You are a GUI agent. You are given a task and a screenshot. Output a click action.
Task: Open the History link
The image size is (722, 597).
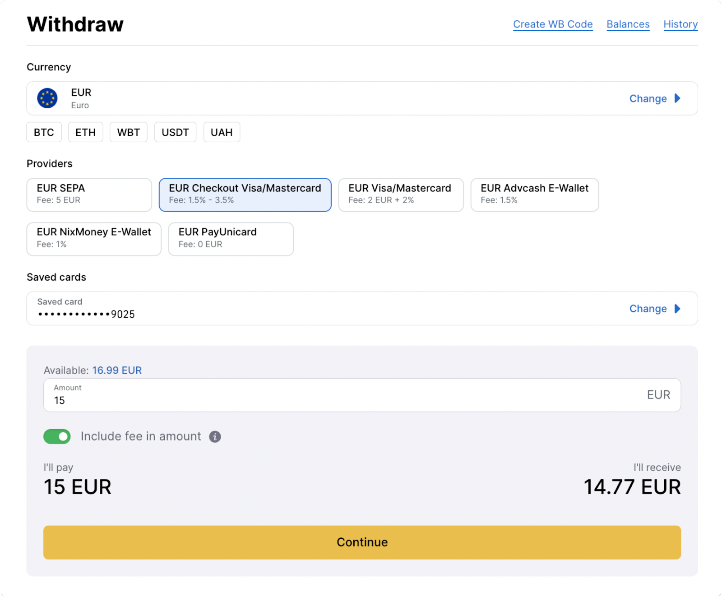click(680, 24)
